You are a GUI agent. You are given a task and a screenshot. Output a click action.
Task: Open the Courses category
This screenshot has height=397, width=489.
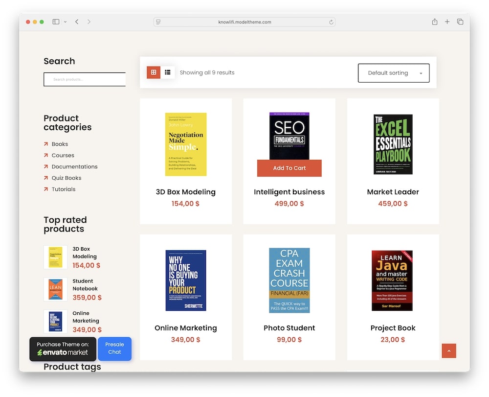click(x=63, y=155)
